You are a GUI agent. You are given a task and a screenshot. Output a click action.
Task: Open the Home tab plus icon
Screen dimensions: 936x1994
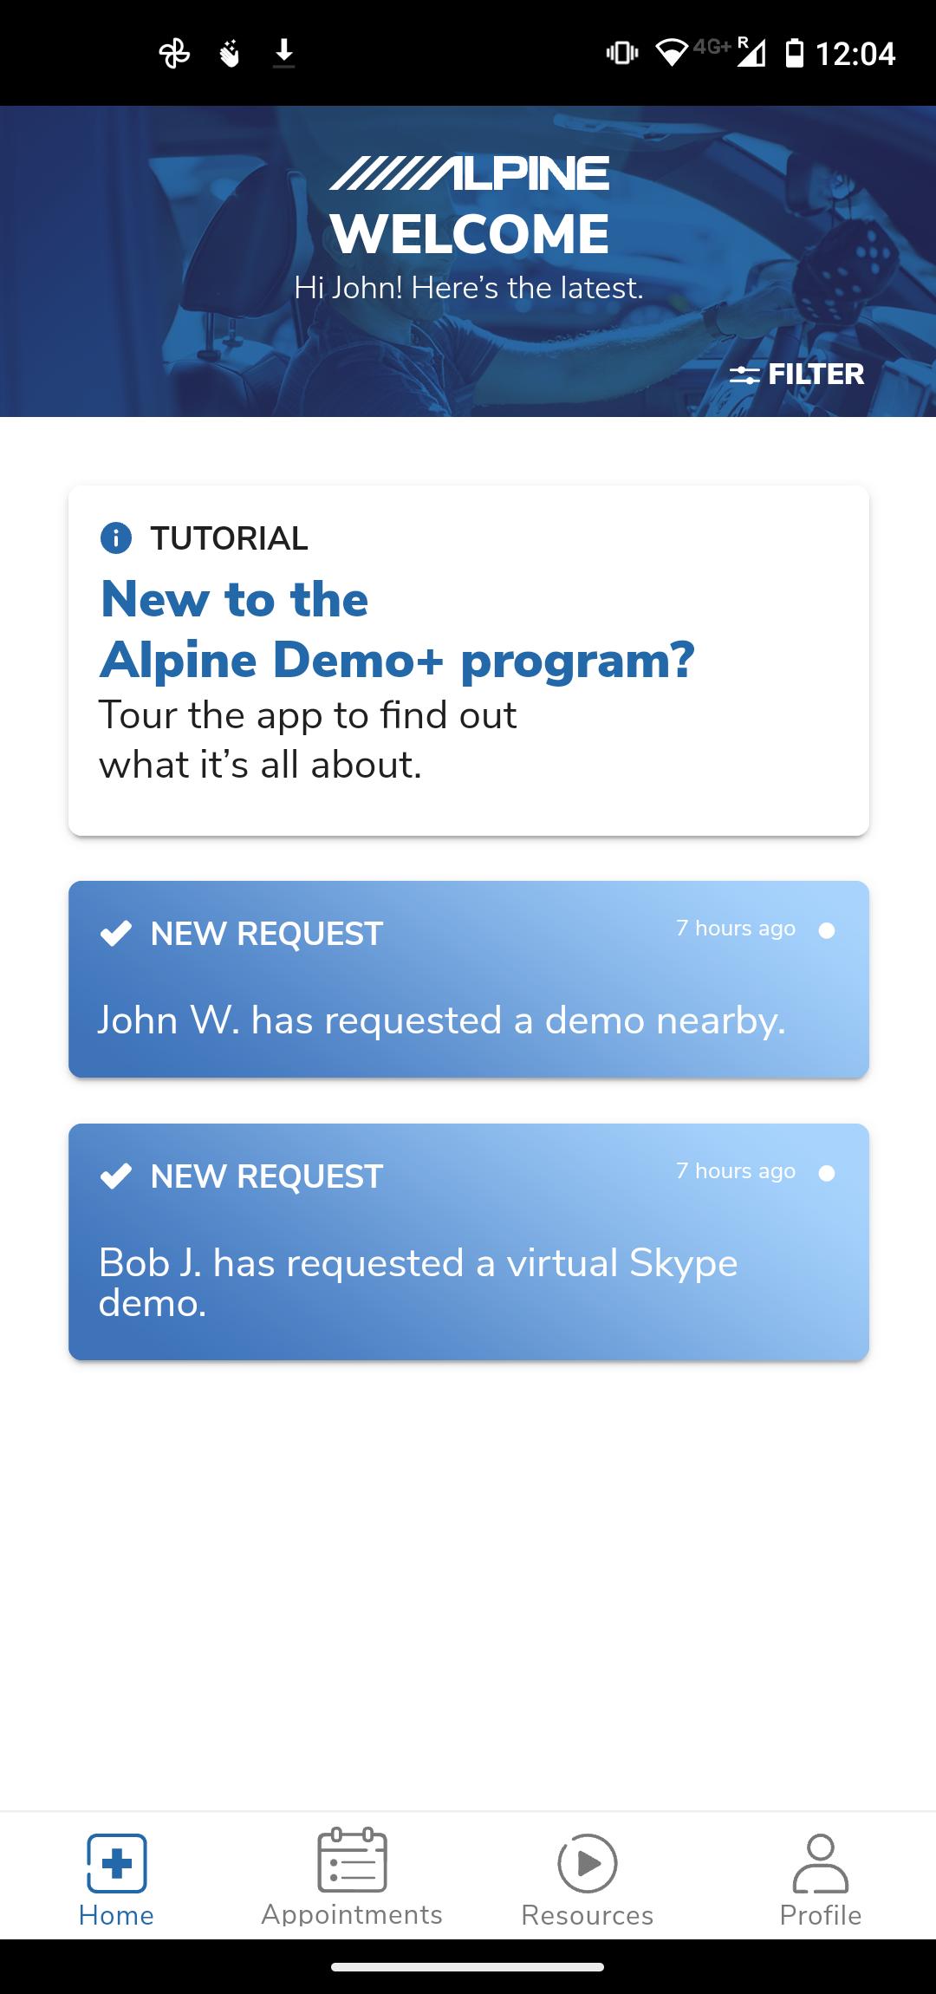(116, 1862)
